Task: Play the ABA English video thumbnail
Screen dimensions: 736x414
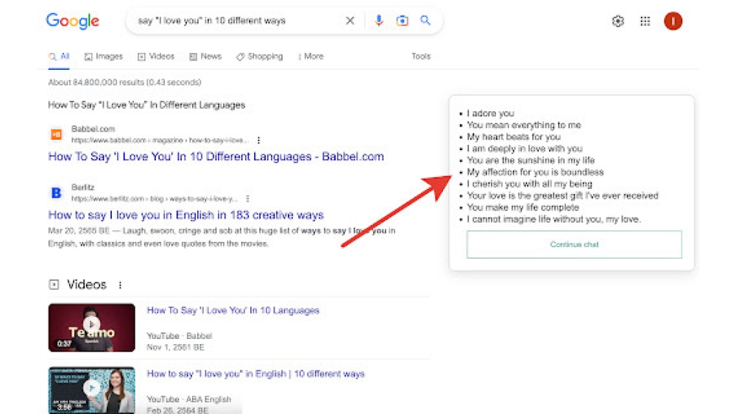Action: tap(91, 390)
